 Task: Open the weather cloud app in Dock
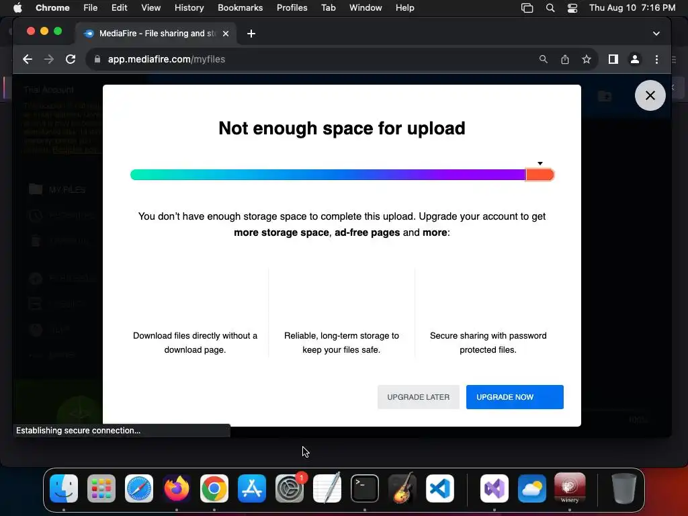[x=532, y=488]
